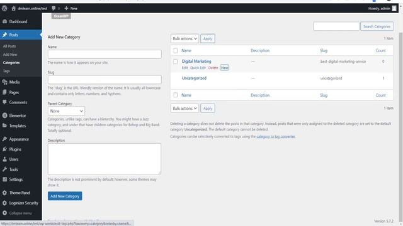Go to All Posts submenu
Screen dimensions: 403x226
point(9,46)
